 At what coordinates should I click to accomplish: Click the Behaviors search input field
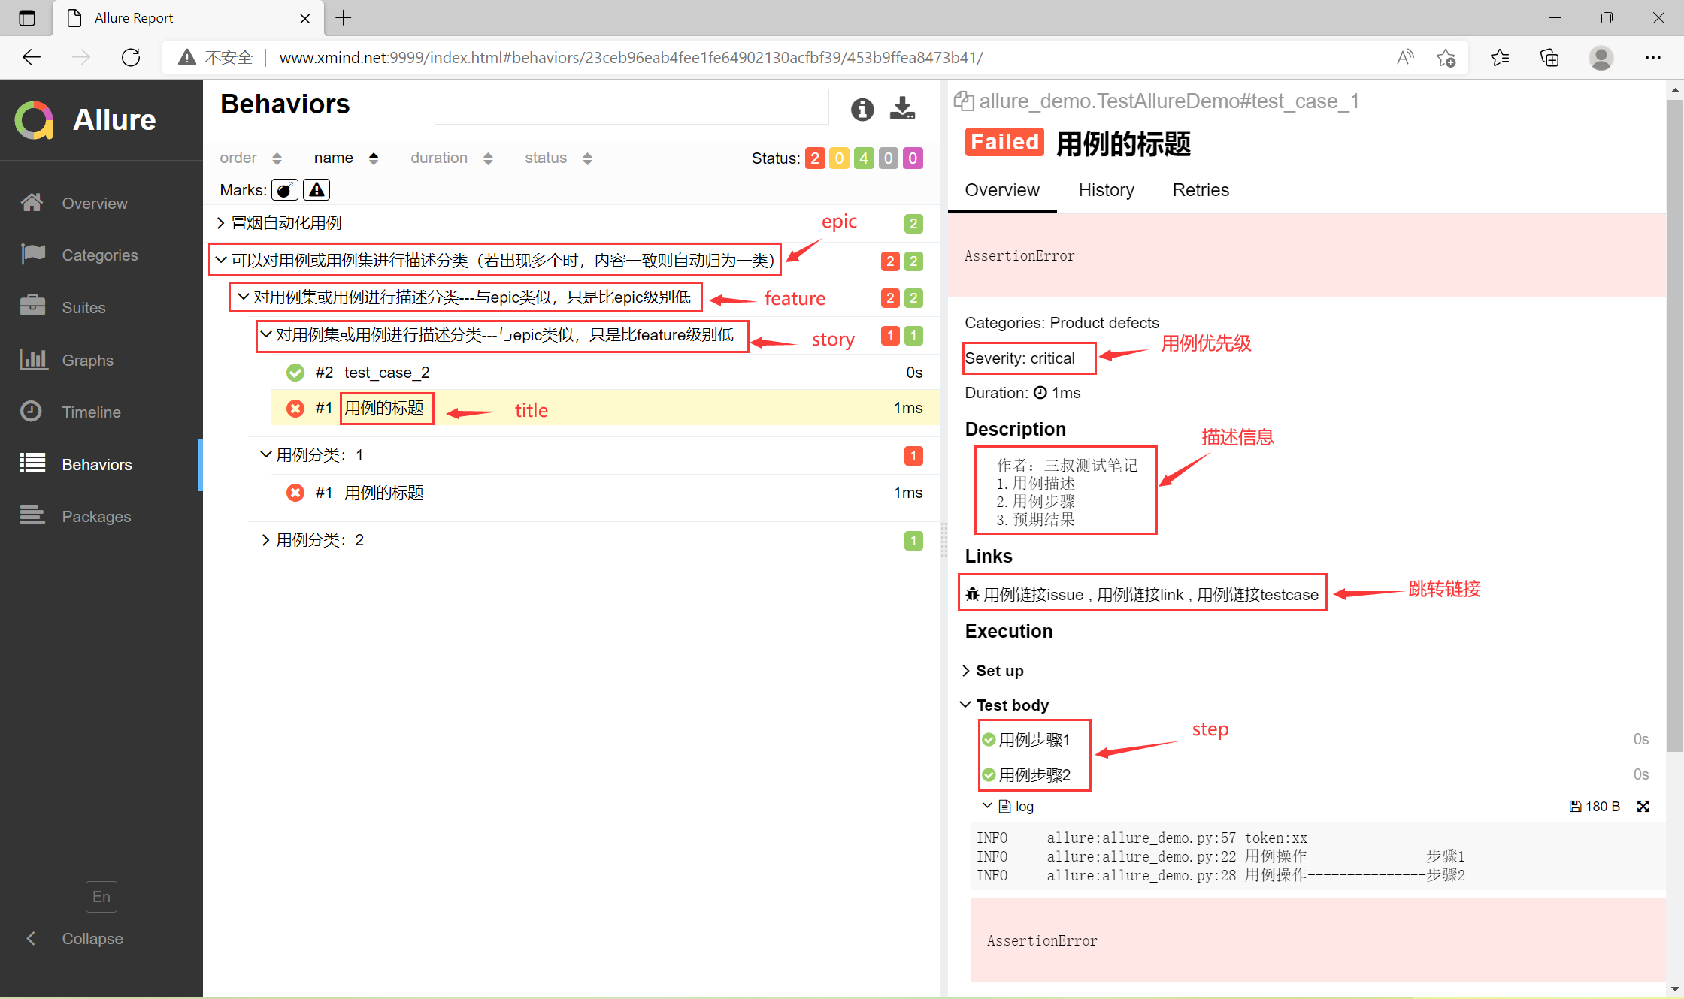pos(631,107)
